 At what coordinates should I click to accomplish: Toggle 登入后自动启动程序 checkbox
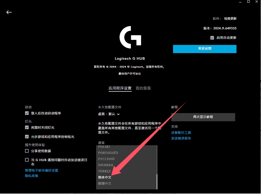click(27, 113)
